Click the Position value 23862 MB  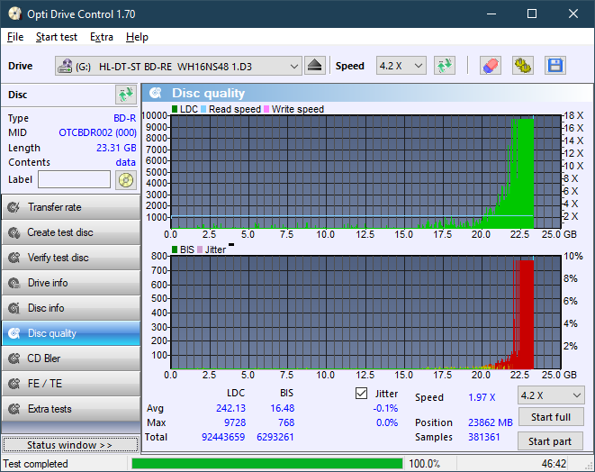click(x=491, y=422)
